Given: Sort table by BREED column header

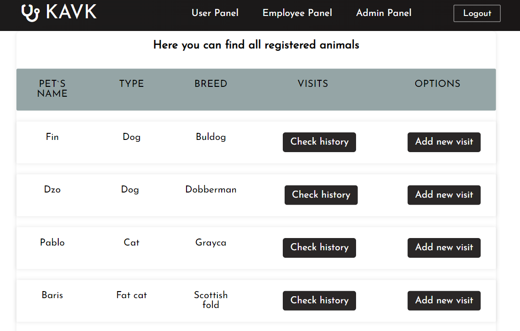Looking at the screenshot, I should [x=210, y=84].
